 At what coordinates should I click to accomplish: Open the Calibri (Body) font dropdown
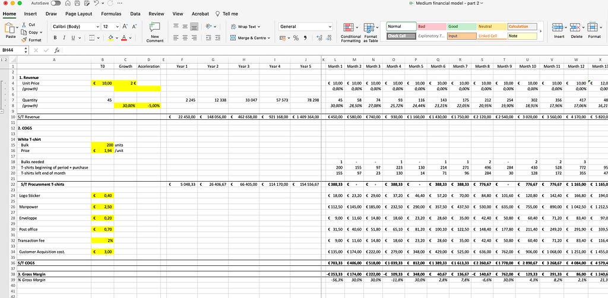[x=97, y=27]
